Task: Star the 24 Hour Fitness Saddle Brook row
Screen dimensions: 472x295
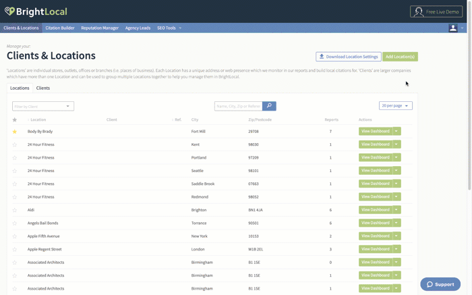Action: 14,184
